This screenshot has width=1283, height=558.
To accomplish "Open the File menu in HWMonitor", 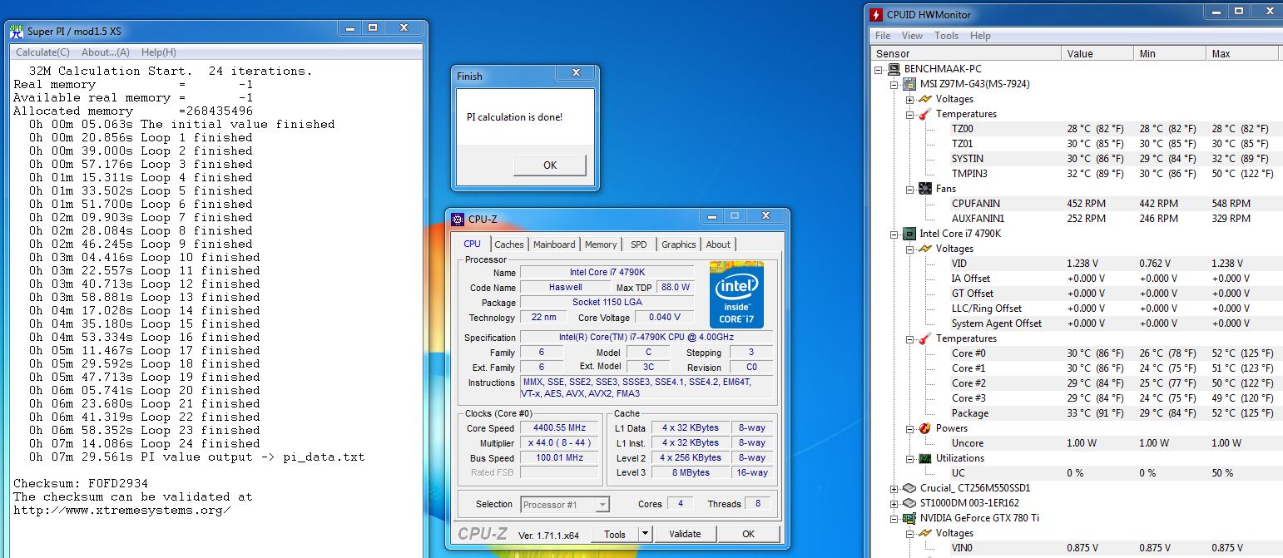I will tap(883, 36).
